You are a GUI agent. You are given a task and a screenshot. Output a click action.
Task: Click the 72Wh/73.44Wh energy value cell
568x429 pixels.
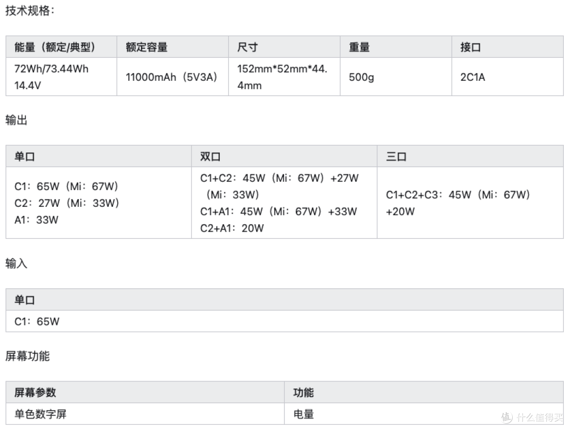pyautogui.click(x=61, y=77)
